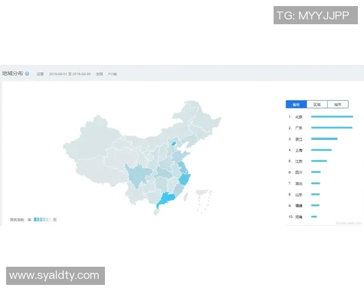
Task: Click Sichuan province on the map
Action: point(138,176)
